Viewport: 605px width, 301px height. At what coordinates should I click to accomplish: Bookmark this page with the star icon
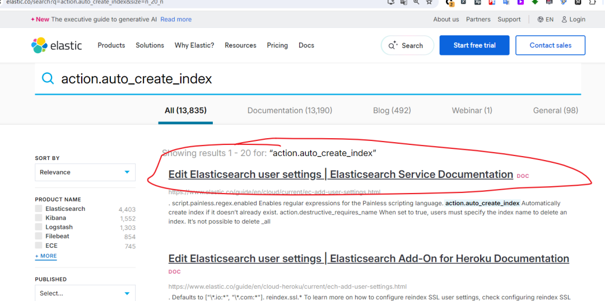click(429, 2)
